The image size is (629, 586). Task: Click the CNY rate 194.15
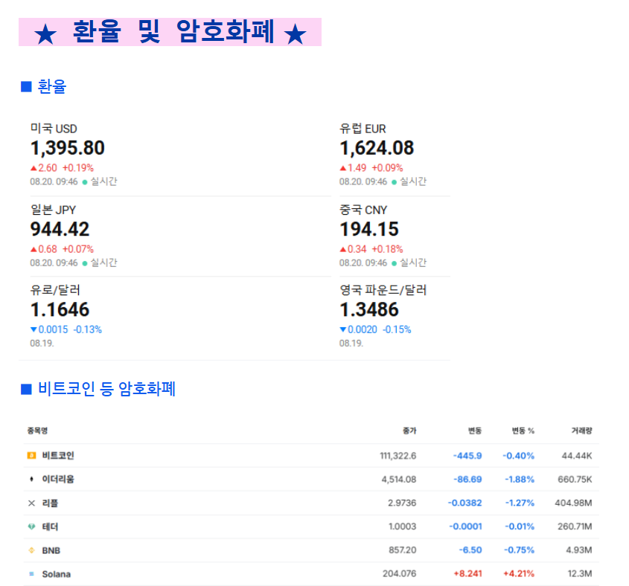369,229
